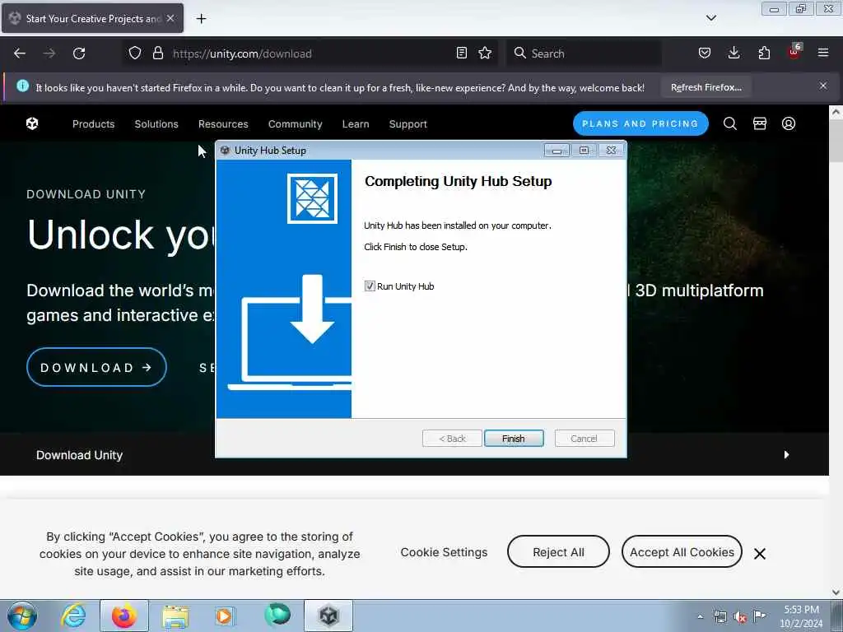Open the Learn menu

pyautogui.click(x=356, y=124)
